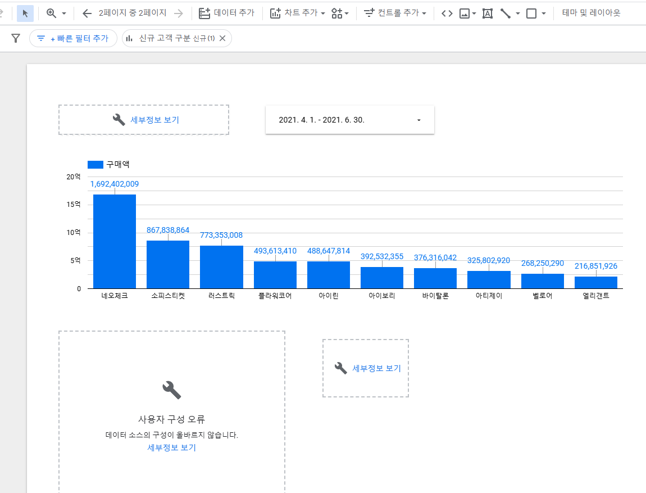Expand the image insert dropdown arrow
This screenshot has height=493, width=646.
[x=474, y=13]
